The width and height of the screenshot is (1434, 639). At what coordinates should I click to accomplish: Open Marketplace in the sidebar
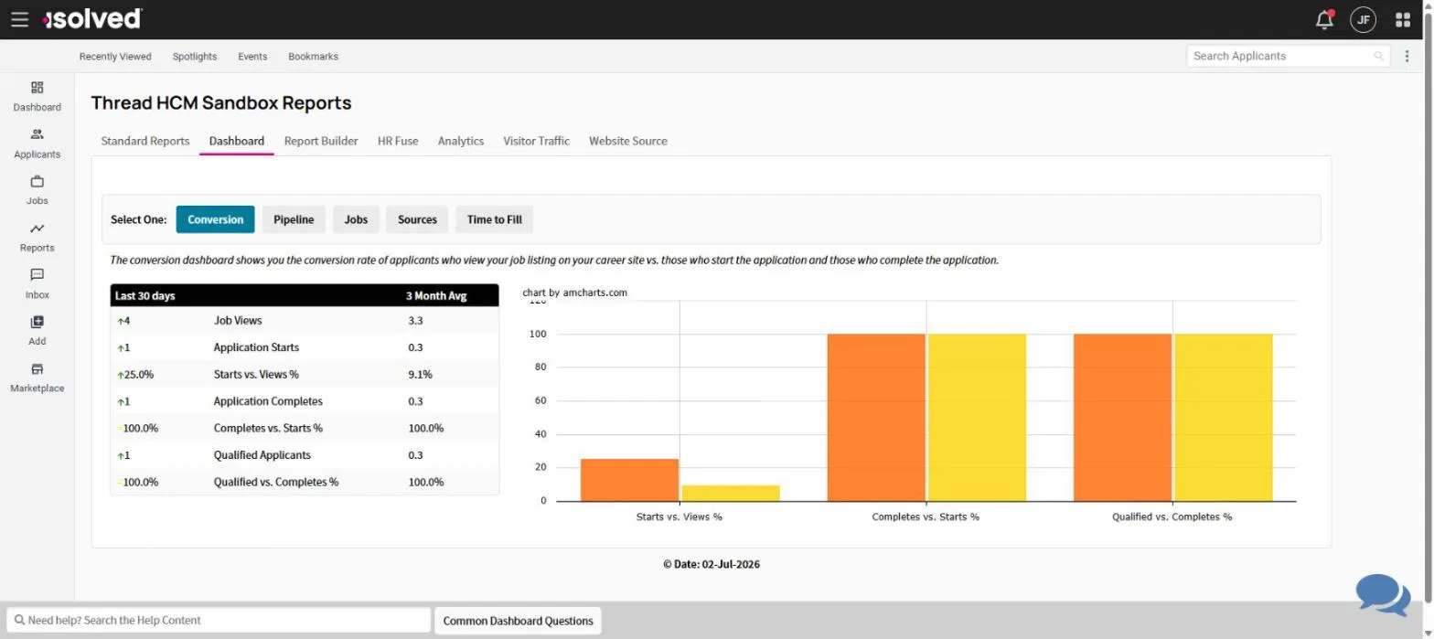tap(37, 378)
